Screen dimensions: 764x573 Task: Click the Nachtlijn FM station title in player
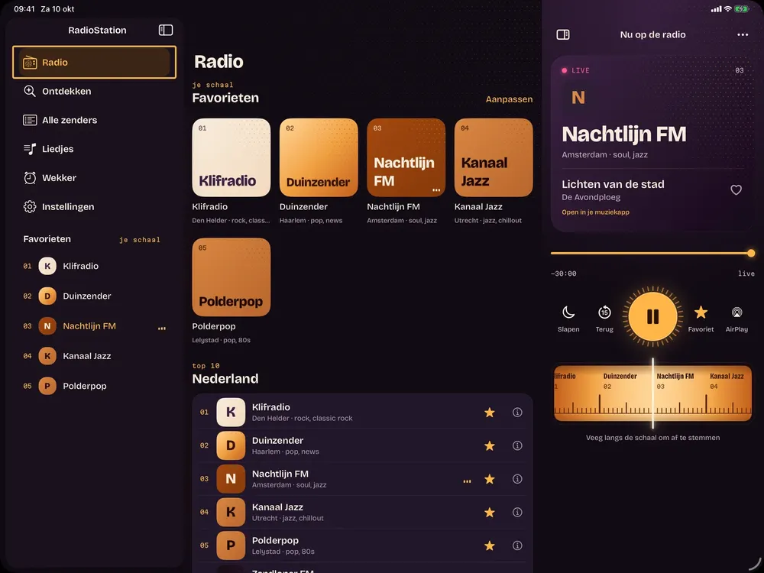623,134
